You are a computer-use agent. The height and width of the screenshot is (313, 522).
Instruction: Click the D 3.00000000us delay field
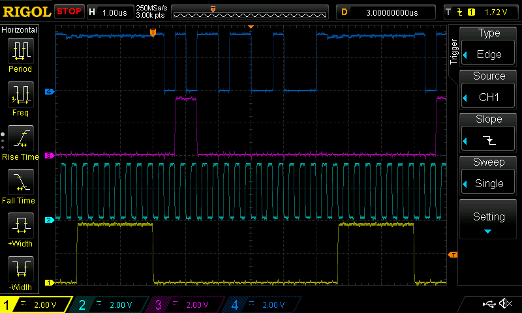click(386, 12)
